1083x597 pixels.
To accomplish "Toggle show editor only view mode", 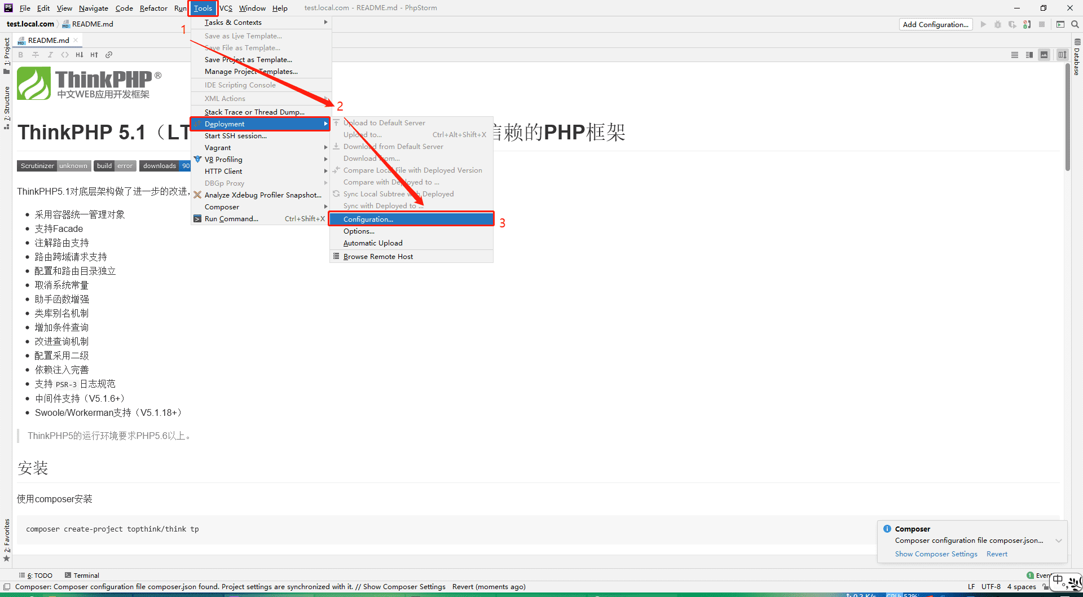I will point(1015,55).
